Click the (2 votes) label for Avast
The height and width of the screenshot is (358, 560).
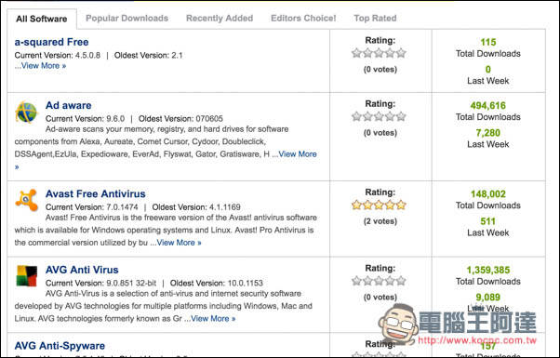coord(380,221)
